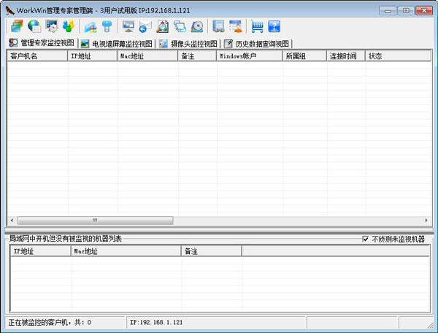Select the 历史数据查询视图 tab

(x=256, y=43)
